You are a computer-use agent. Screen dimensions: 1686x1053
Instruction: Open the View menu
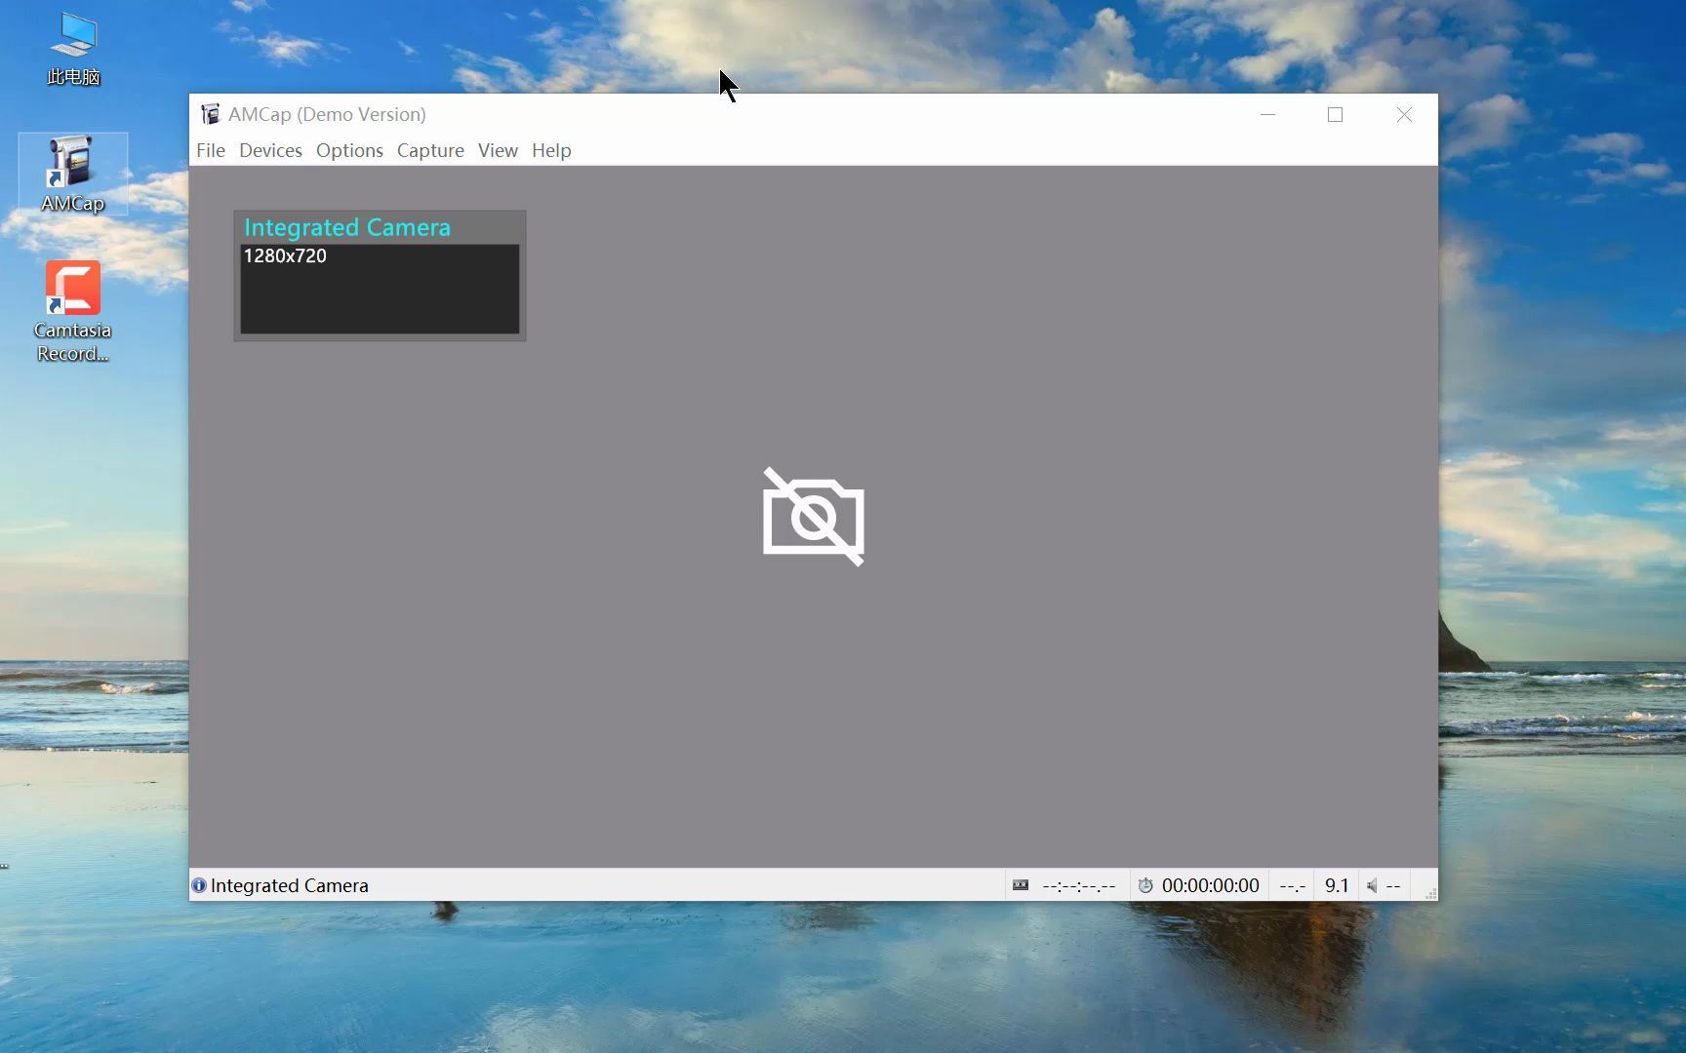[498, 150]
